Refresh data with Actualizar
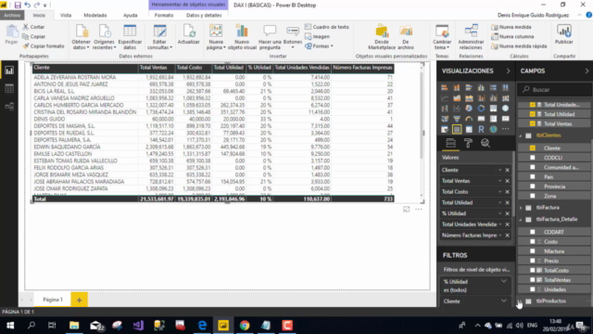The image size is (593, 334). (188, 35)
